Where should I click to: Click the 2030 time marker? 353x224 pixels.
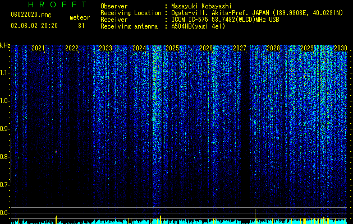(x=341, y=48)
